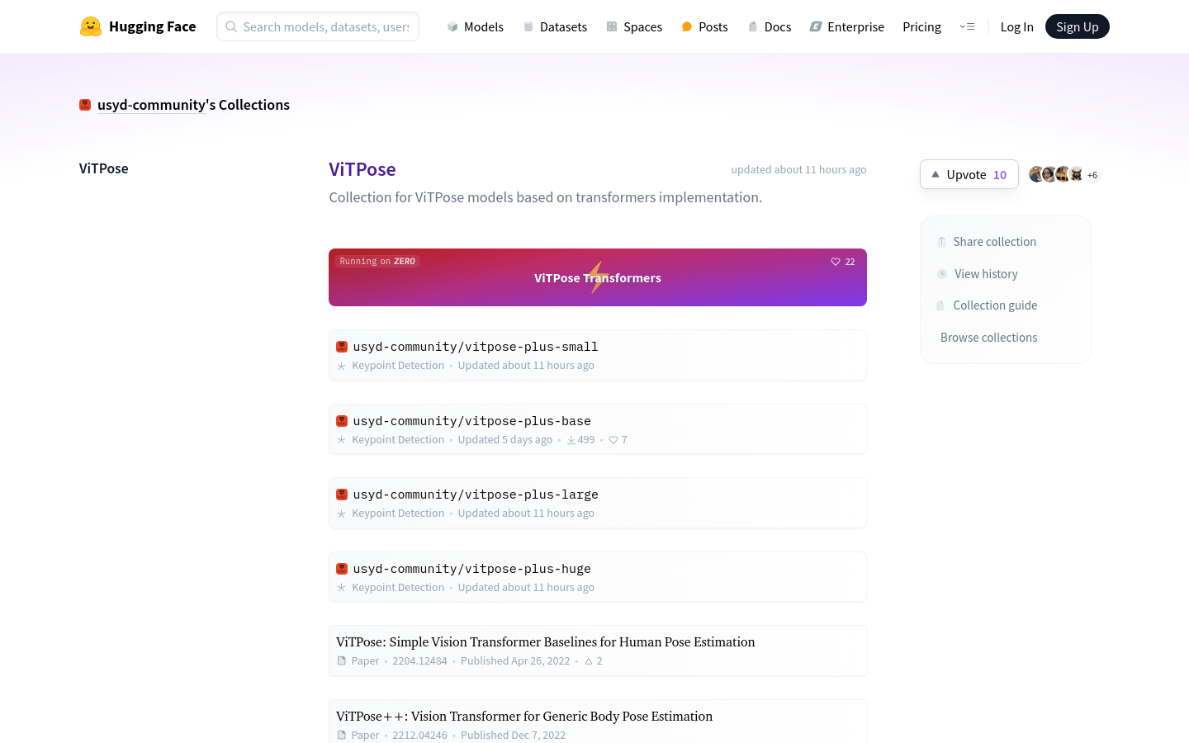The height and width of the screenshot is (743, 1189).
Task: Select ViTPose in left sidebar
Action: click(x=104, y=168)
